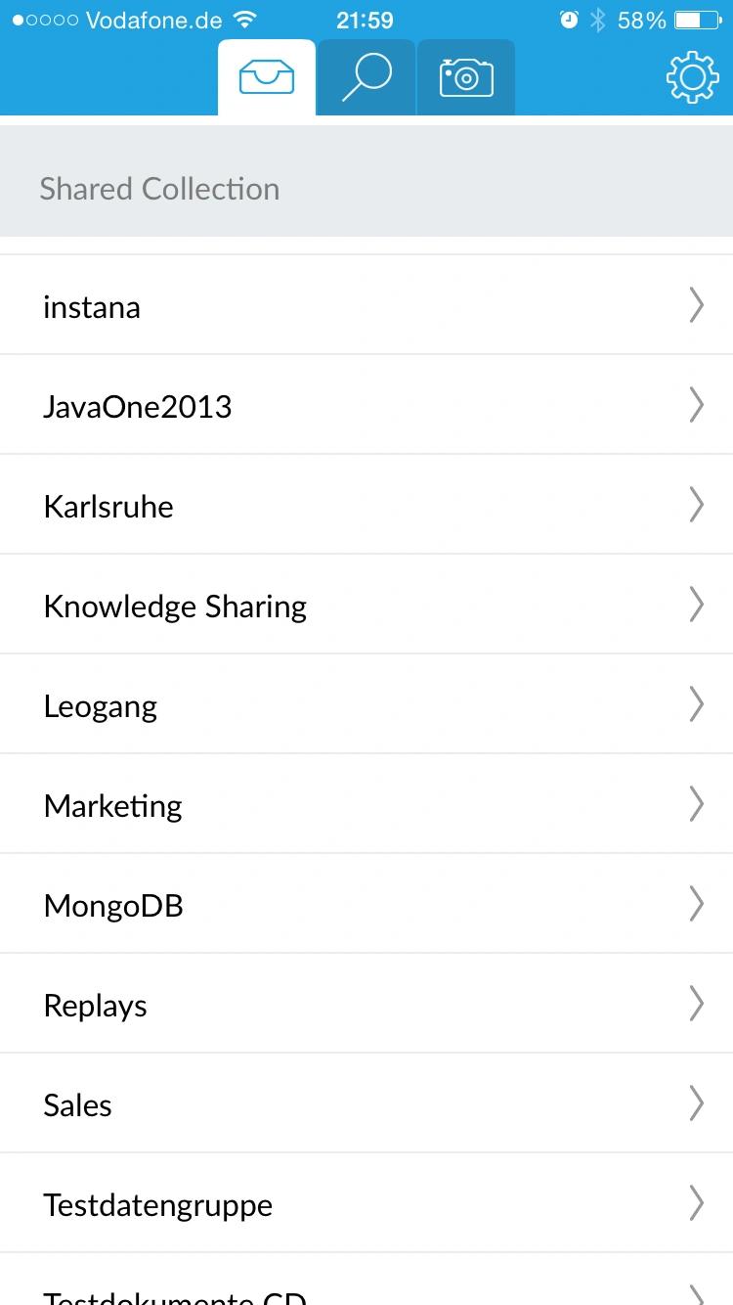The width and height of the screenshot is (733, 1305).
Task: Tap the Sales row chevron
Action: pos(696,1103)
